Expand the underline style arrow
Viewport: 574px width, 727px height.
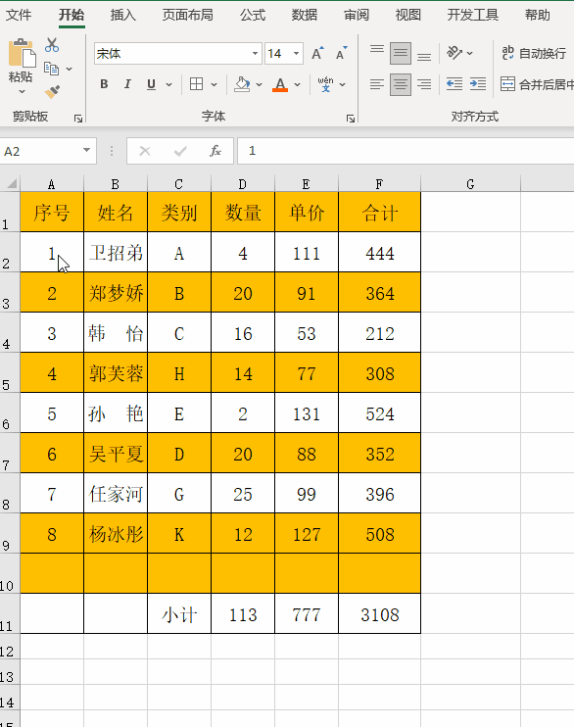coord(168,84)
